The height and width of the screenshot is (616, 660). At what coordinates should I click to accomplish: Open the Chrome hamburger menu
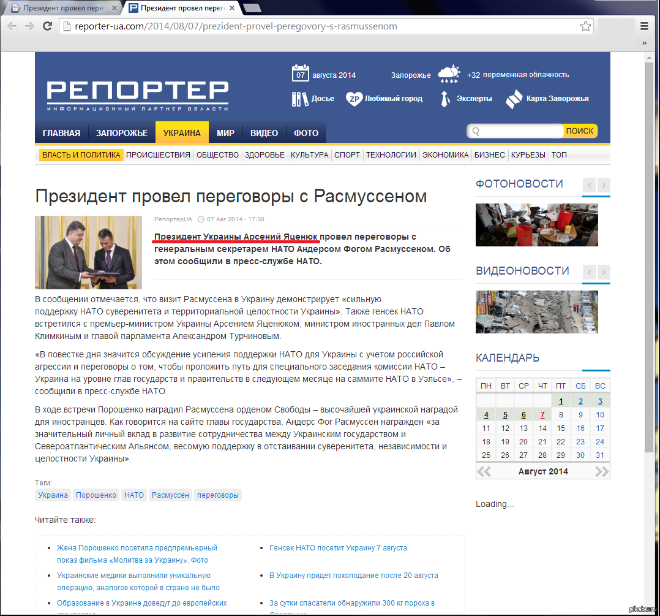tap(644, 26)
